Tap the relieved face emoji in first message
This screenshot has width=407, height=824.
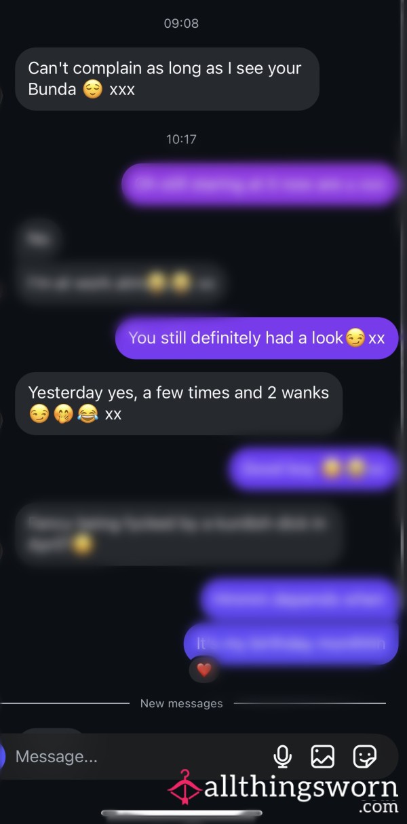pyautogui.click(x=93, y=90)
